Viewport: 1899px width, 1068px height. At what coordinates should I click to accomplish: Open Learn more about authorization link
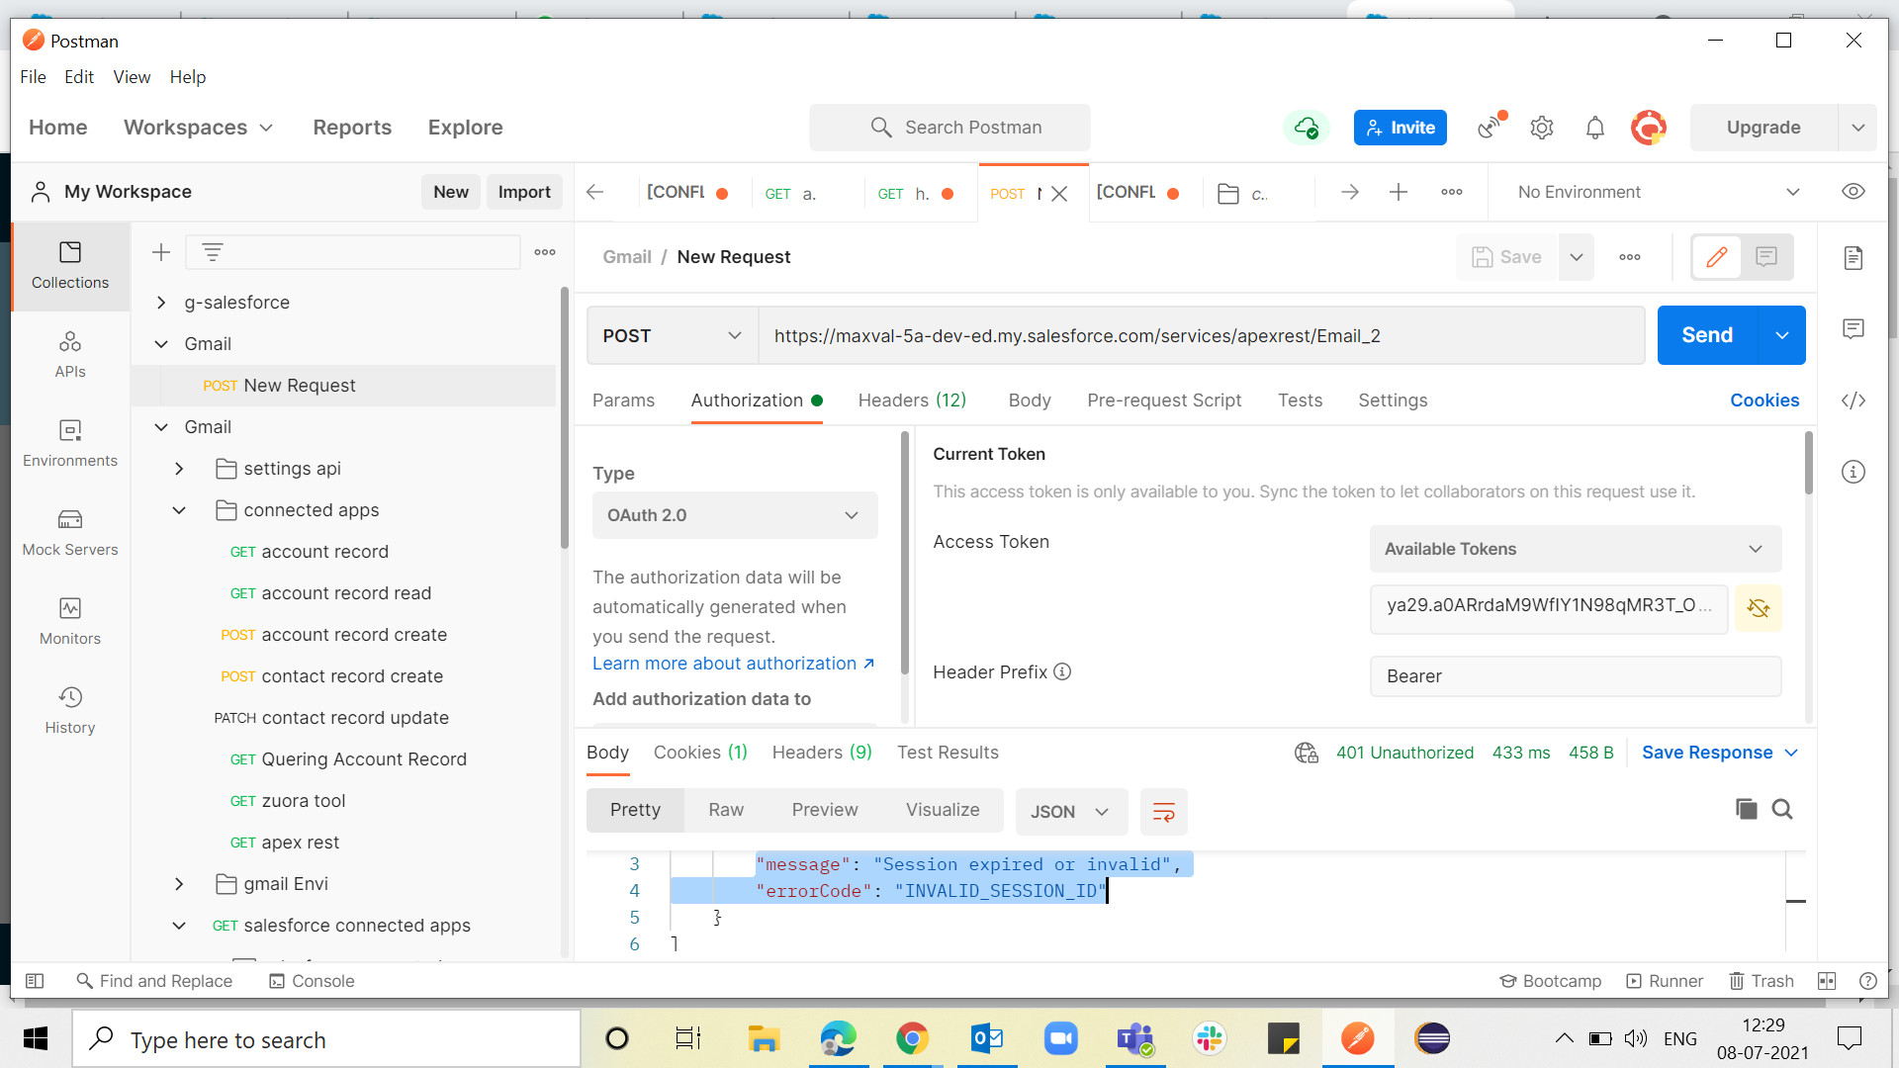[733, 664]
